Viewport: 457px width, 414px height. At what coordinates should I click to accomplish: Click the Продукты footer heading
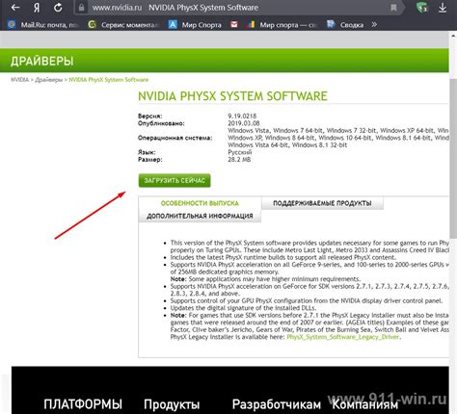click(172, 404)
